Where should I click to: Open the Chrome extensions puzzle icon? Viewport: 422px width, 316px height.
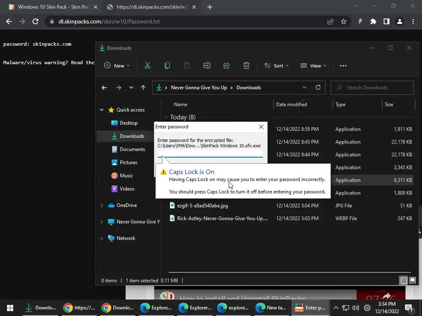373,21
